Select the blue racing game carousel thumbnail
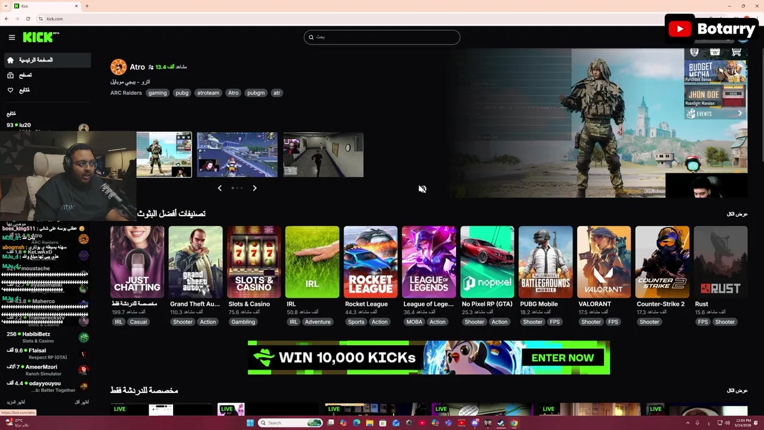Viewport: 764px width, 430px height. tap(237, 155)
